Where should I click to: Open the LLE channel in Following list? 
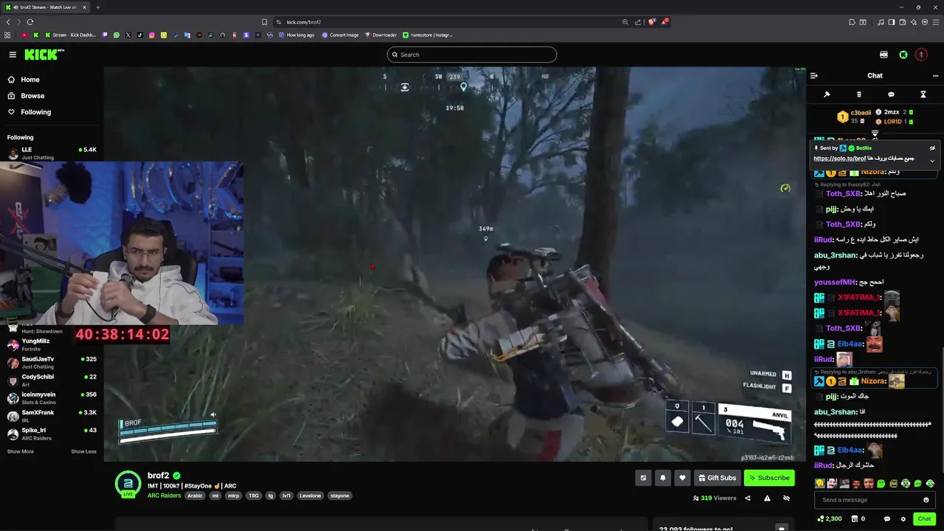point(52,153)
